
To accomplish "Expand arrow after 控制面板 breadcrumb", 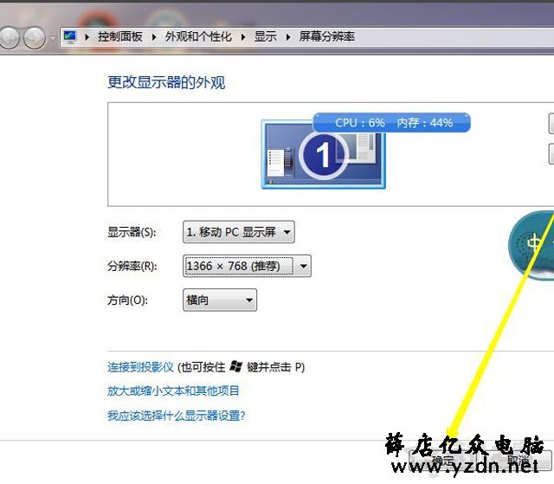I will [x=154, y=36].
